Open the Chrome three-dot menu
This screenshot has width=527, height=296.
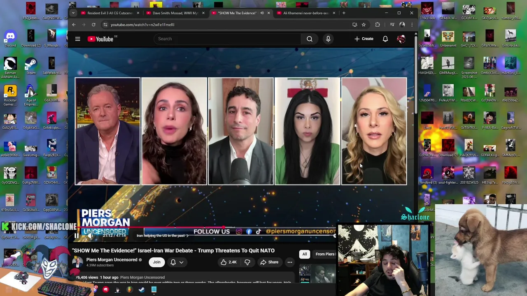pos(412,25)
